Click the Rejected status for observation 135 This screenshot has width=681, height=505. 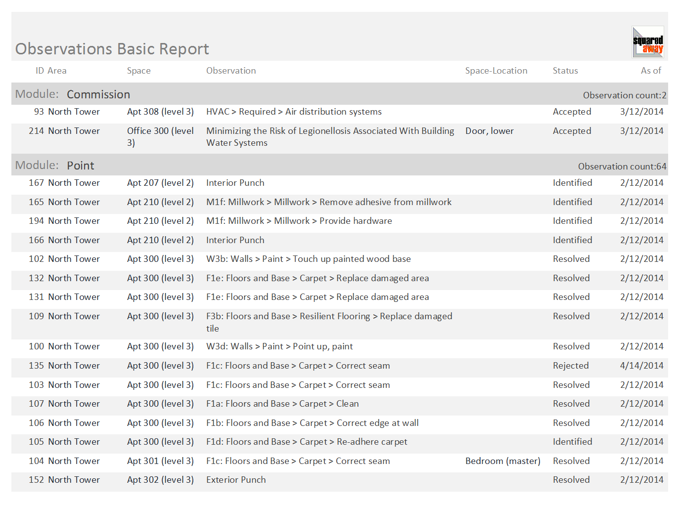point(571,366)
